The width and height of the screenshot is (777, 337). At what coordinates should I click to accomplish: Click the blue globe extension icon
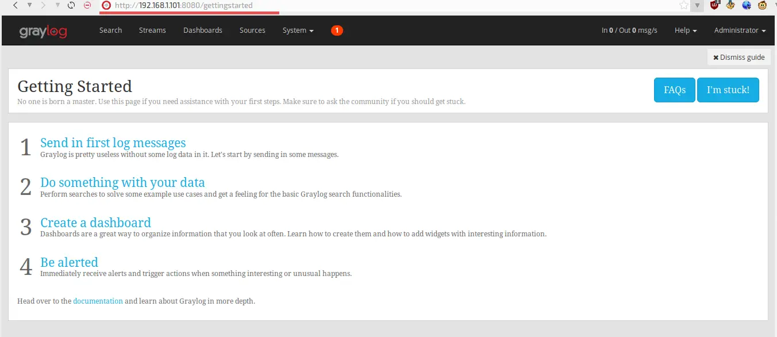coord(747,5)
